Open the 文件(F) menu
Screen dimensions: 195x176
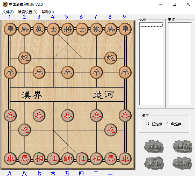coord(8,12)
